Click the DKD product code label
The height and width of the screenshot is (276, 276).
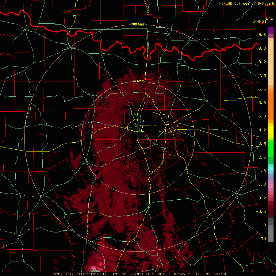270,18
